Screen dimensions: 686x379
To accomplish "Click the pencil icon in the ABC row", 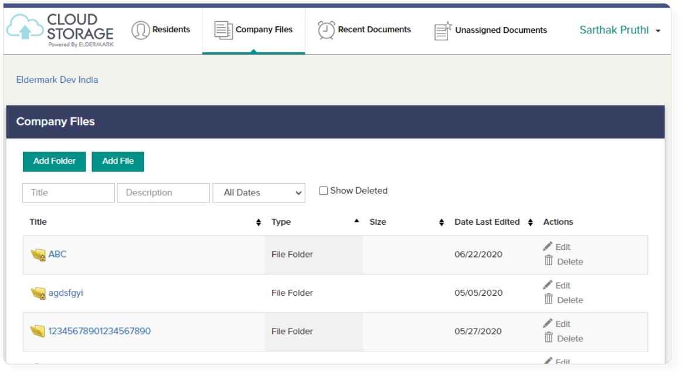I will pyautogui.click(x=548, y=246).
